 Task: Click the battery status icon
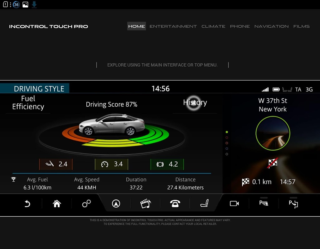point(276,89)
